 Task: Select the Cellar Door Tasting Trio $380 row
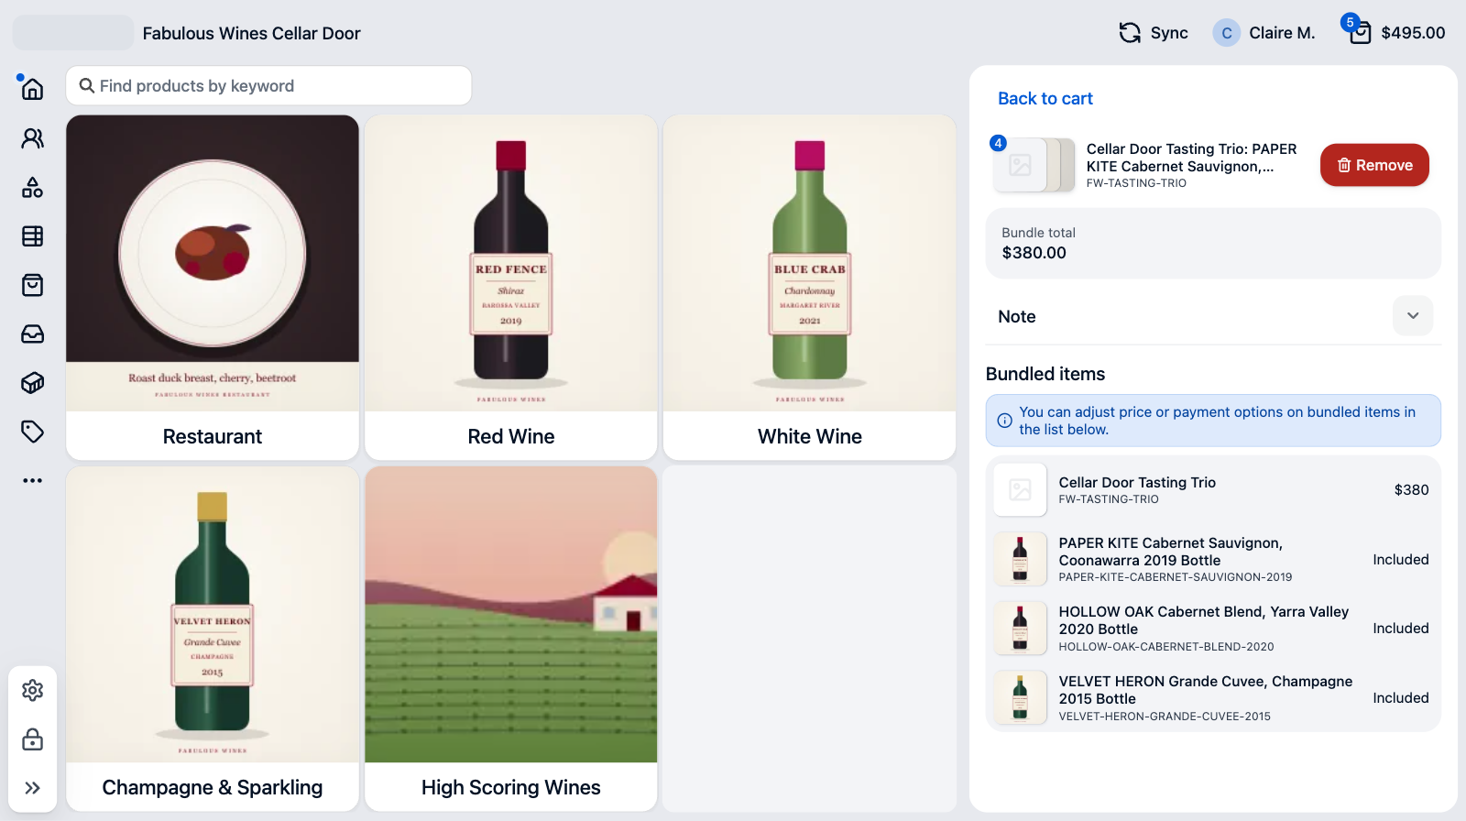point(1213,490)
